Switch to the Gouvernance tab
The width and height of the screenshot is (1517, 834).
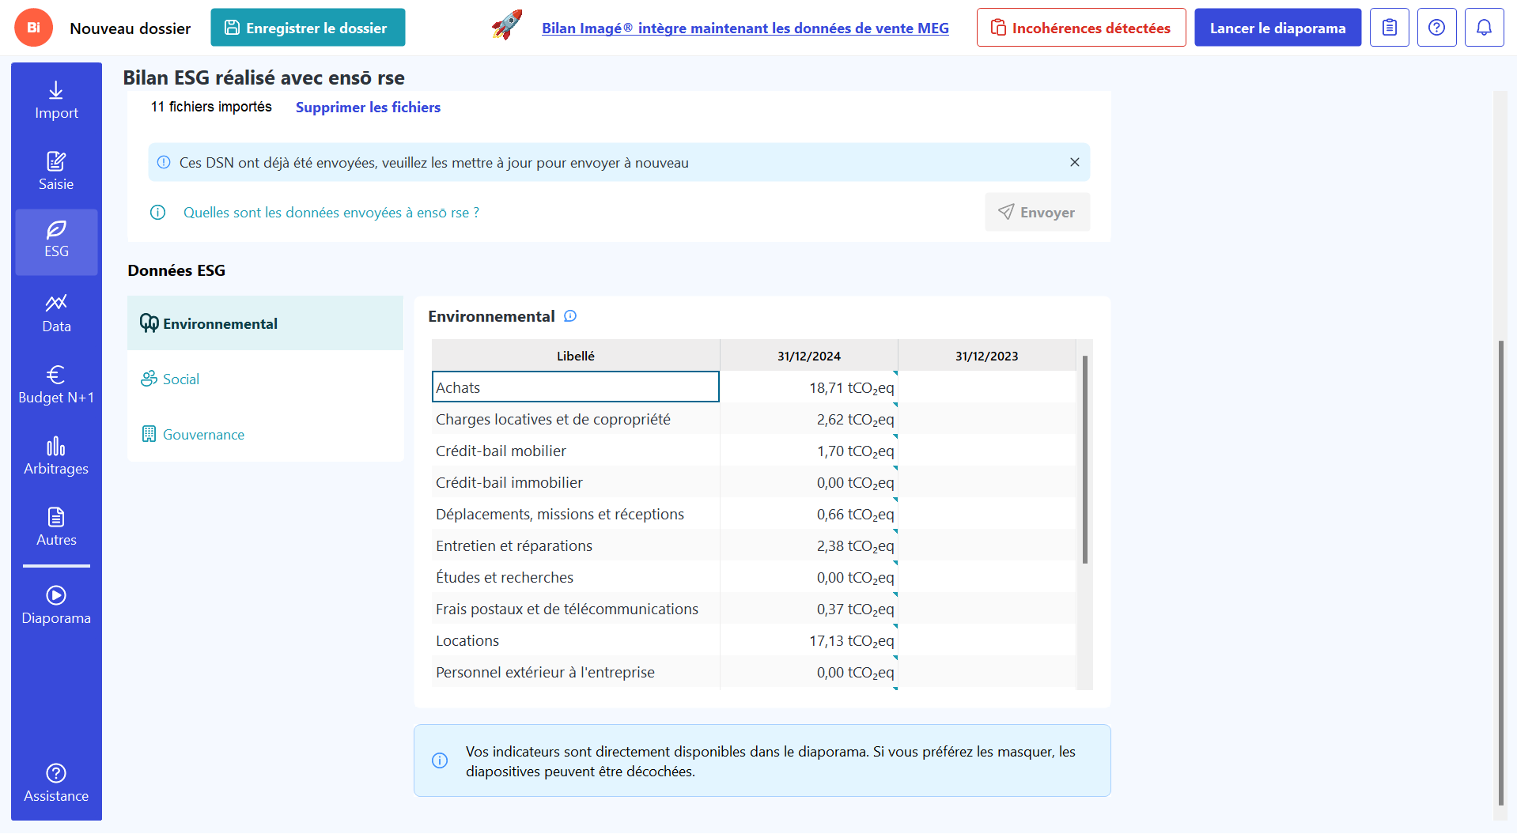[203, 434]
